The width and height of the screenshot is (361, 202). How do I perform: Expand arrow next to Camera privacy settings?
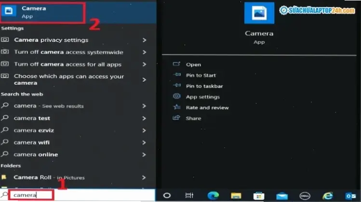pos(144,40)
